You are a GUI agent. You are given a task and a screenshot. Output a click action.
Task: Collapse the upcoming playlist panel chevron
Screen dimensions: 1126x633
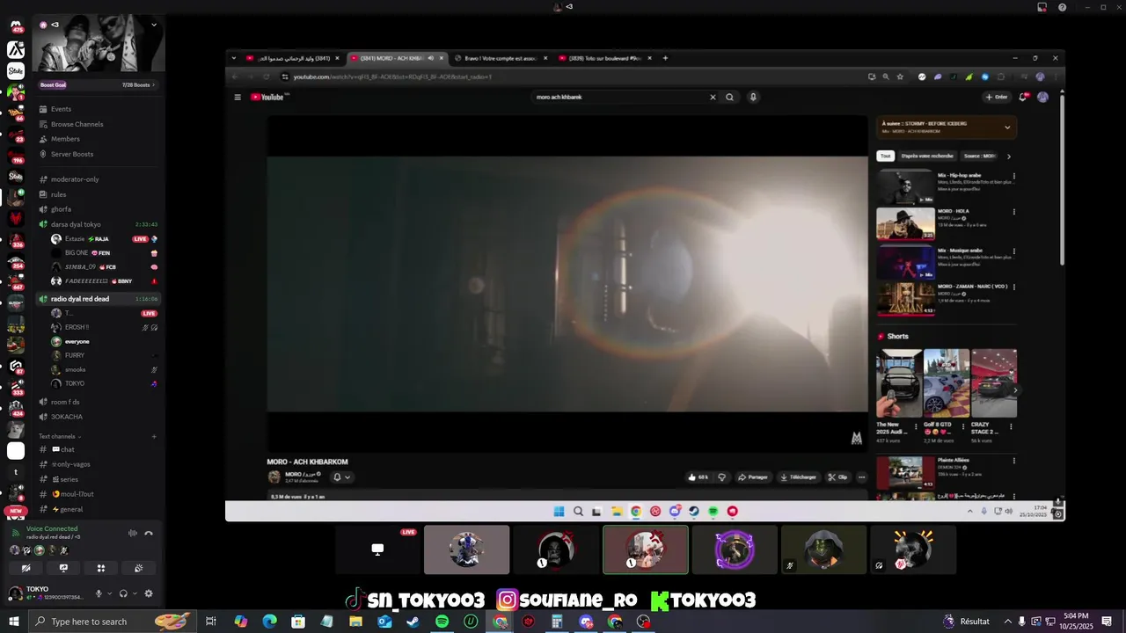[1007, 127]
